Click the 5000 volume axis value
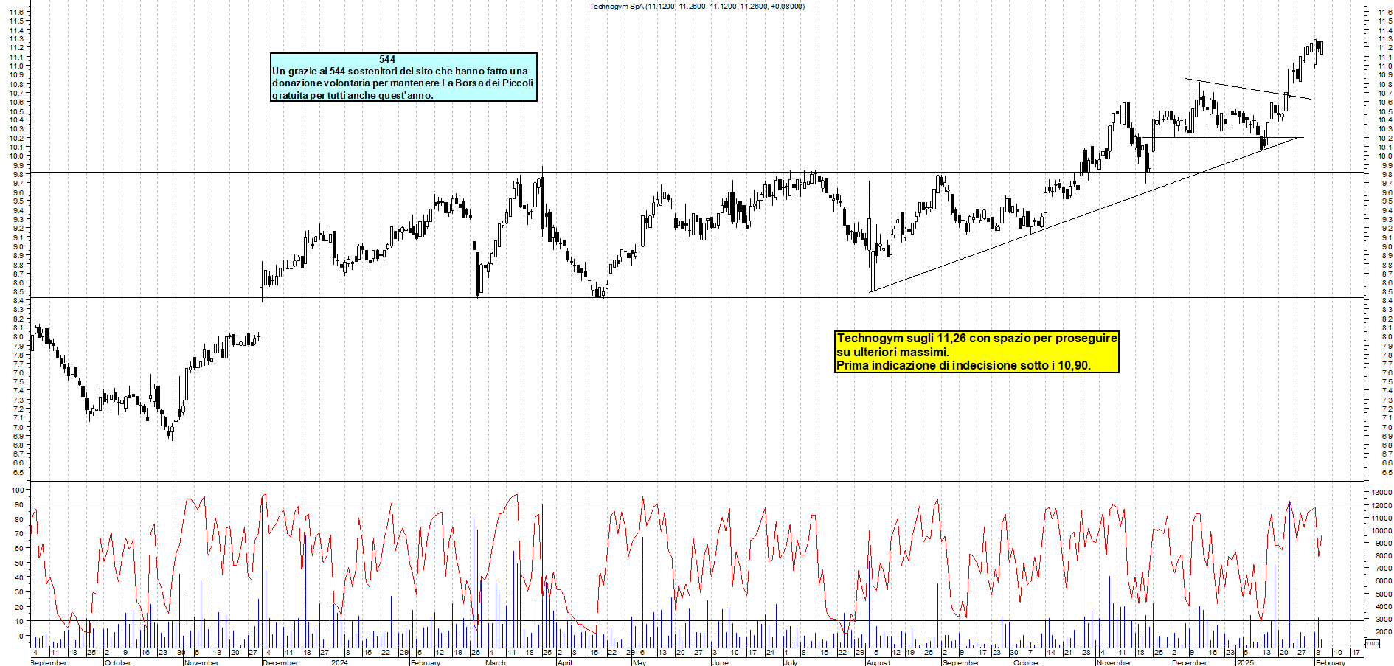Image resolution: width=1394 pixels, height=666 pixels. coord(1383,593)
